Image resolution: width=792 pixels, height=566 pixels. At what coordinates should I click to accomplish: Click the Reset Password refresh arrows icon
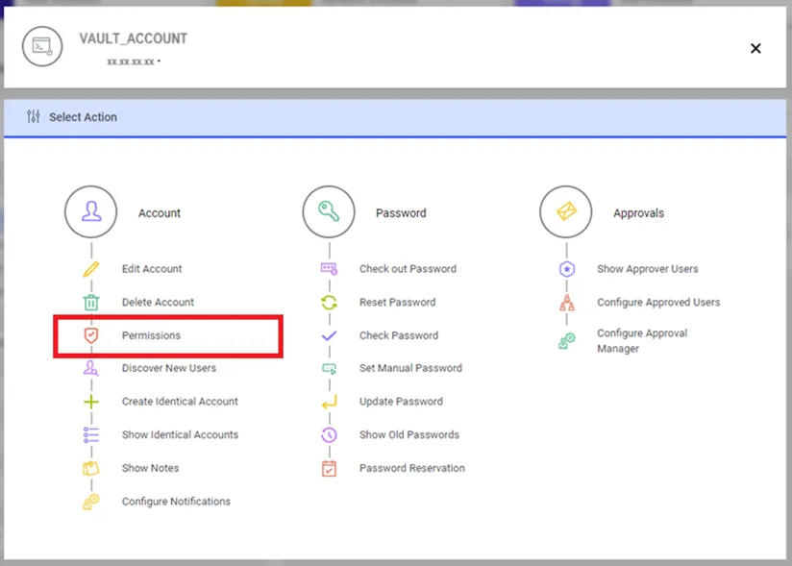tap(329, 303)
